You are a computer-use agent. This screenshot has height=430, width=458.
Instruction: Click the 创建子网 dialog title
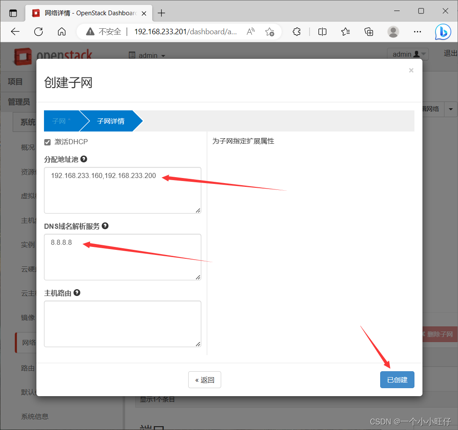pos(68,82)
